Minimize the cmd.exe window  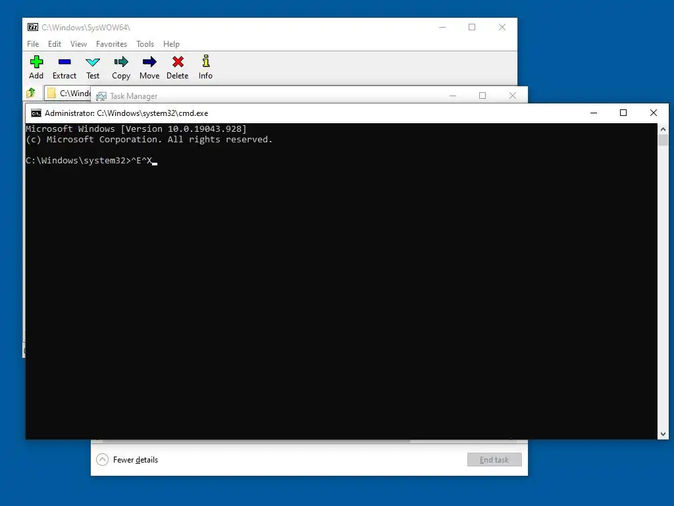[594, 113]
